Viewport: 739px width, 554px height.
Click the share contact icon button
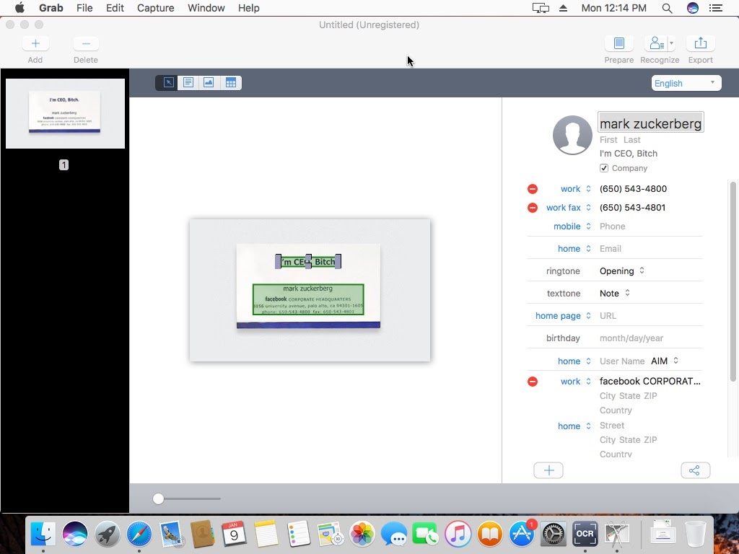tap(695, 471)
